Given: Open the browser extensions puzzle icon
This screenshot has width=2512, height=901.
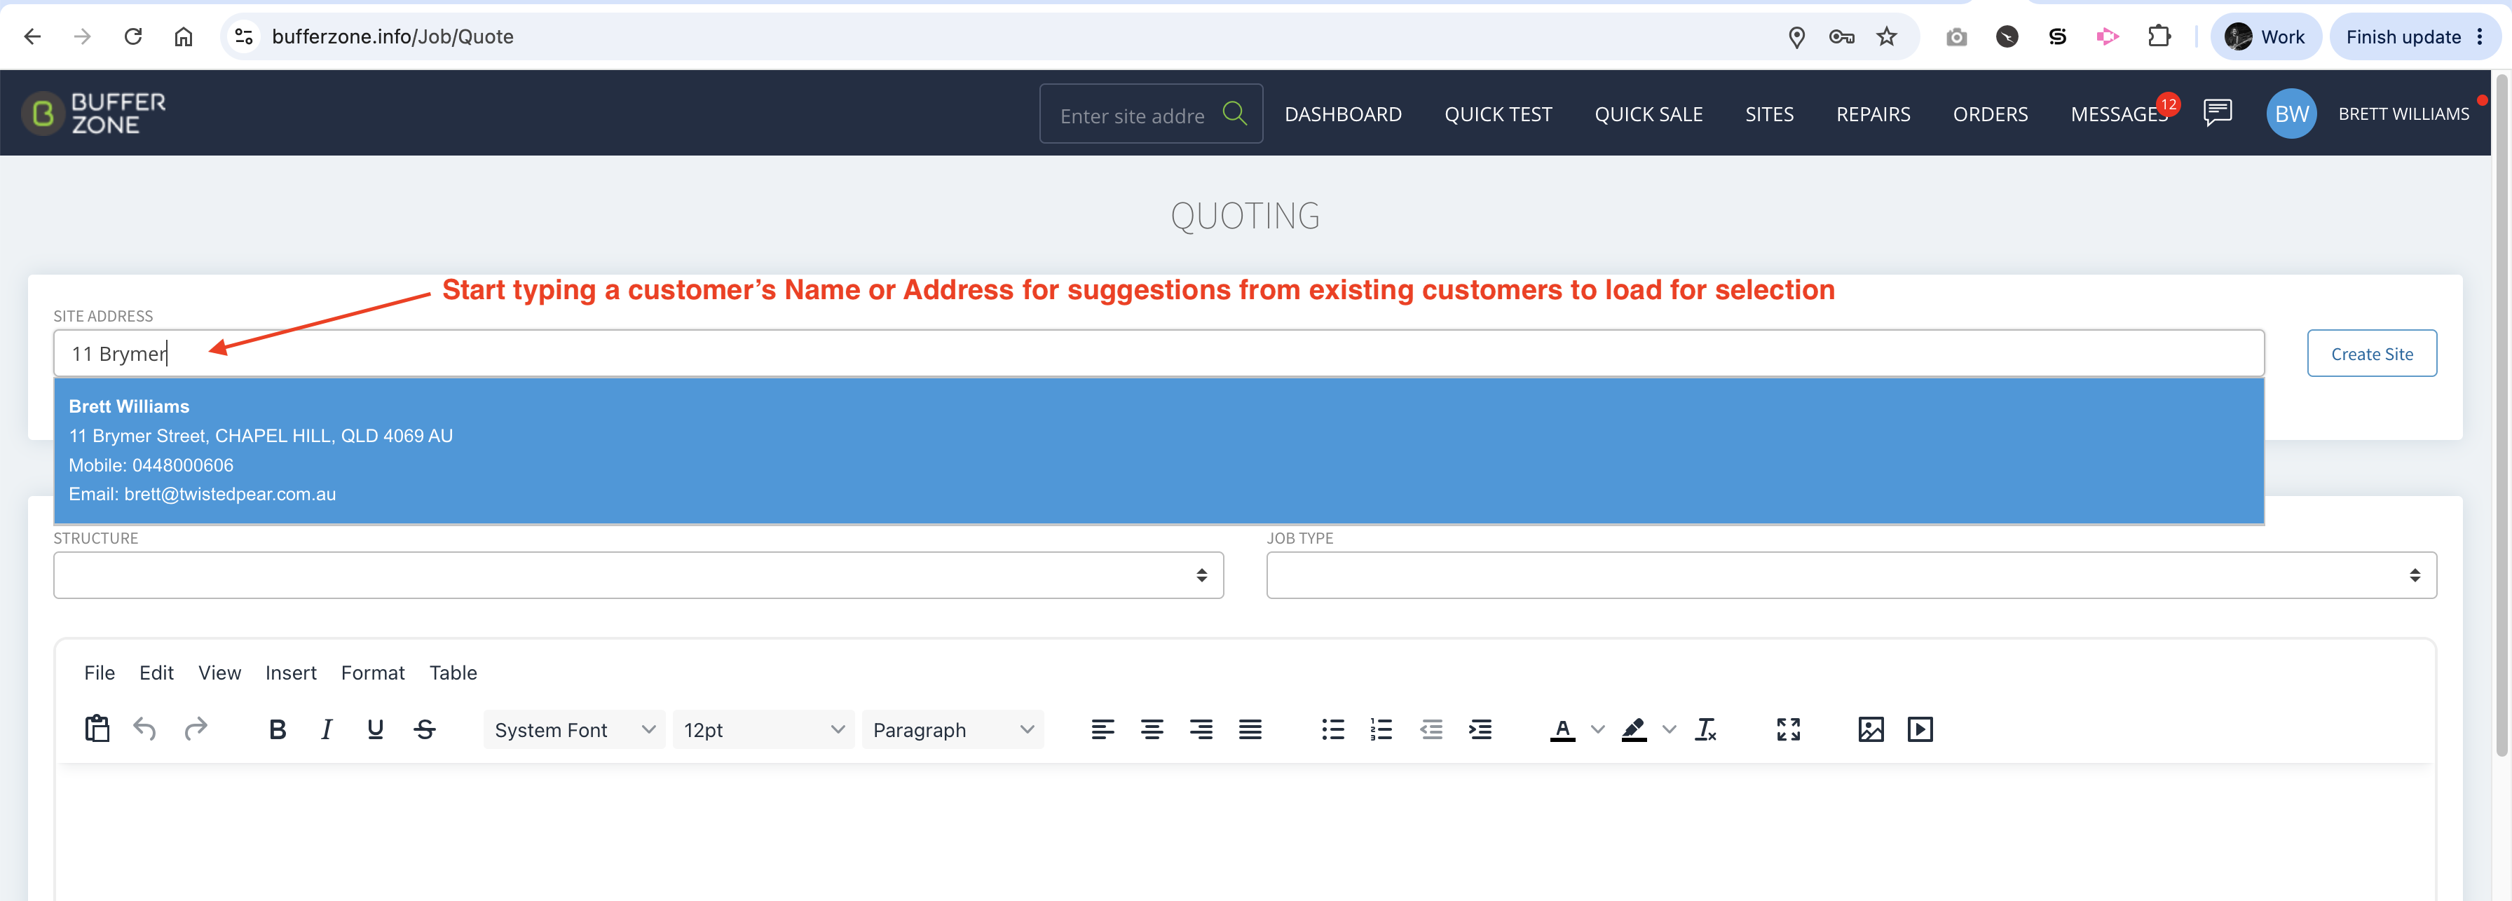Looking at the screenshot, I should click(x=2159, y=37).
